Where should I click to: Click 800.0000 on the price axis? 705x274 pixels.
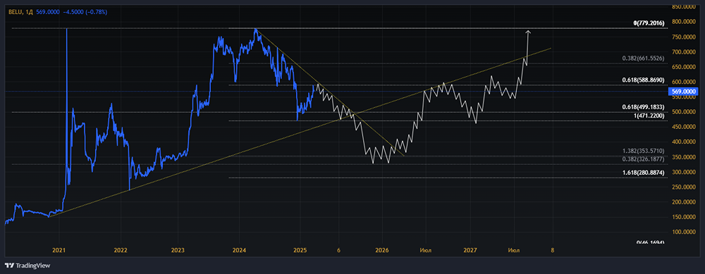tap(685, 22)
